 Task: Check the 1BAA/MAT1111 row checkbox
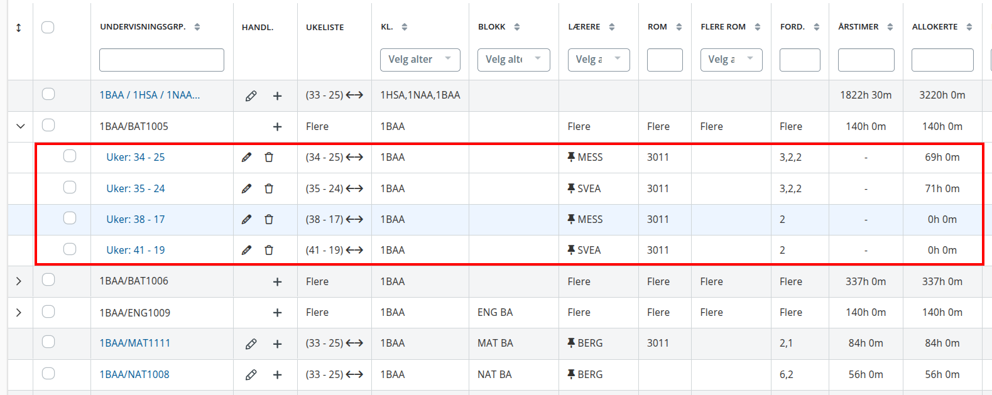(x=48, y=342)
